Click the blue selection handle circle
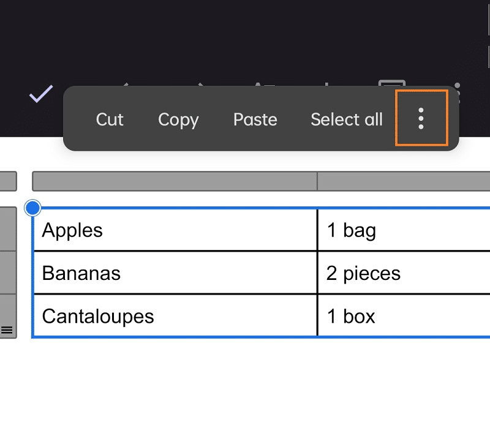The width and height of the screenshot is (490, 430). [x=32, y=208]
